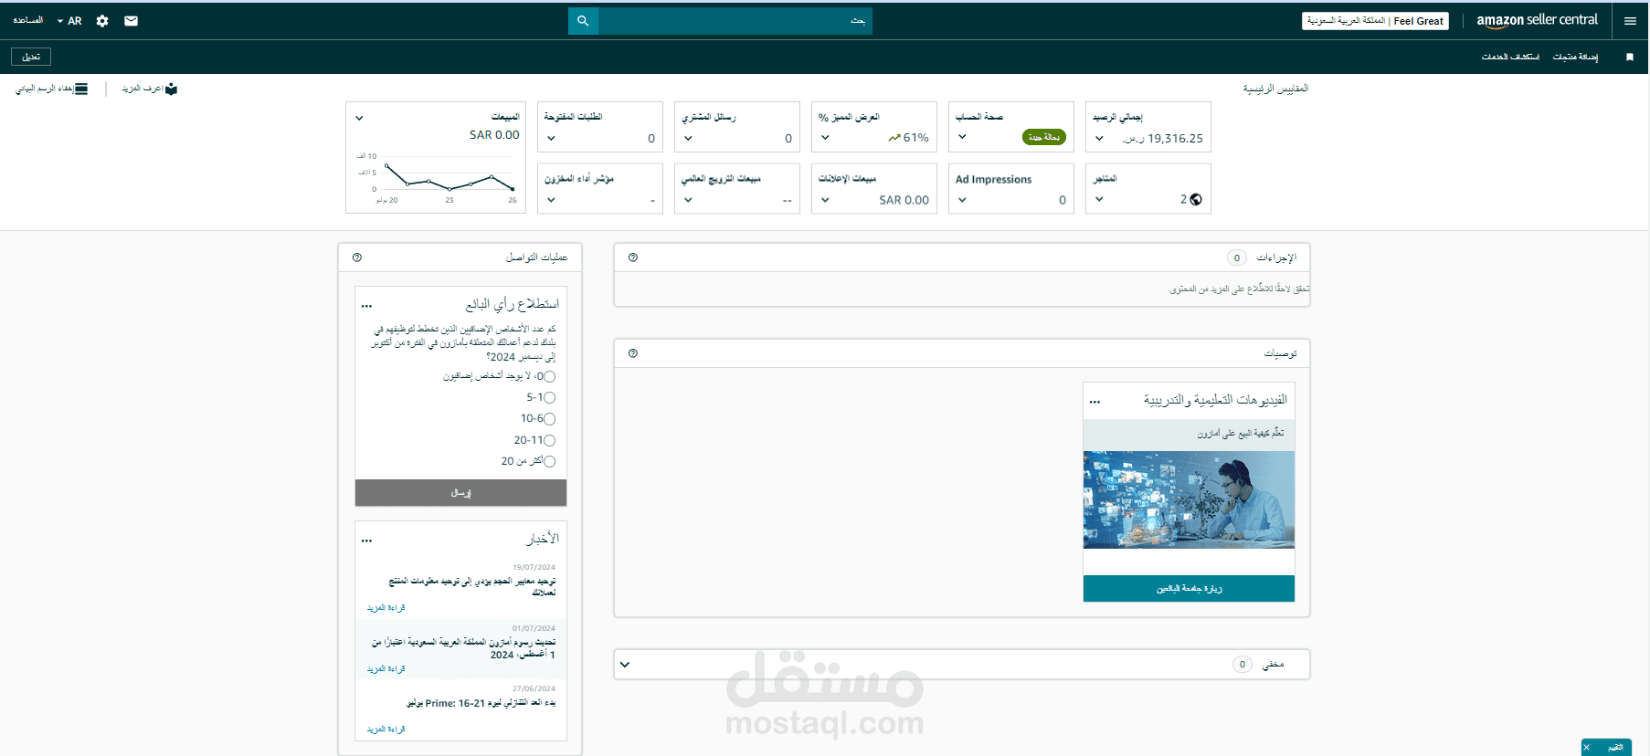
Task: Select the 1-5 radio option
Action: click(x=550, y=397)
